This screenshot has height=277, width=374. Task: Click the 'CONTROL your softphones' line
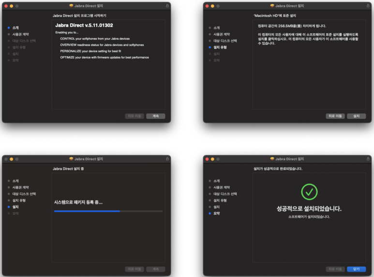coord(95,39)
